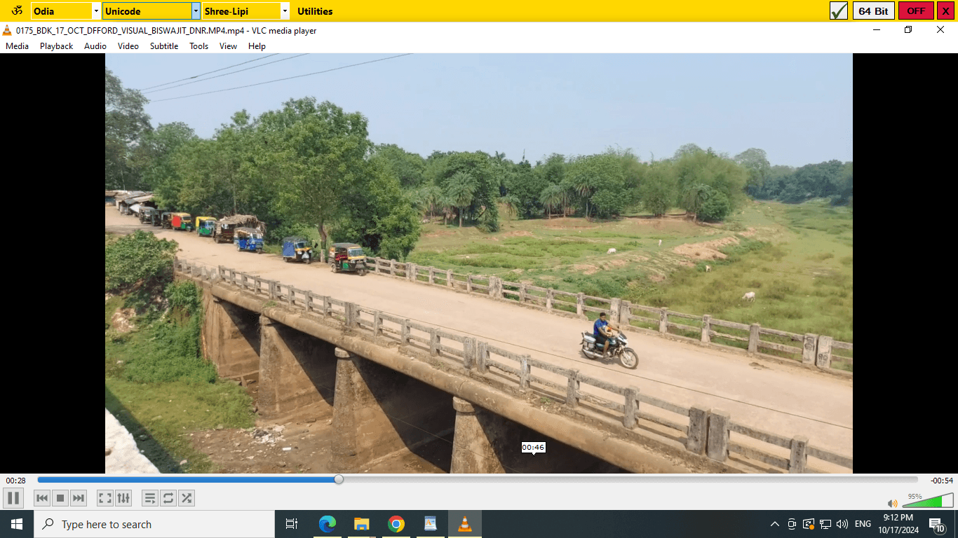Image resolution: width=958 pixels, height=538 pixels.
Task: Click the 64 Bit button
Action: [x=873, y=11]
